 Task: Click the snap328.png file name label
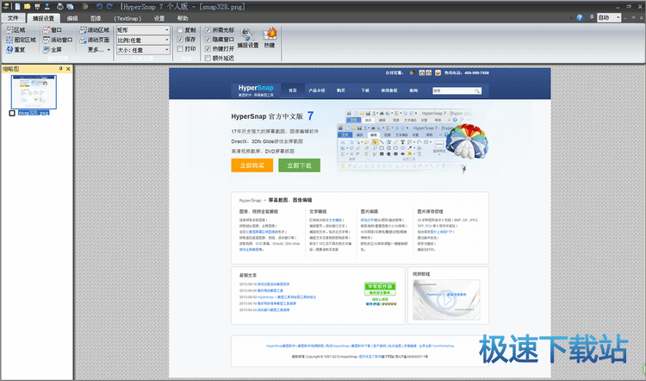click(34, 113)
